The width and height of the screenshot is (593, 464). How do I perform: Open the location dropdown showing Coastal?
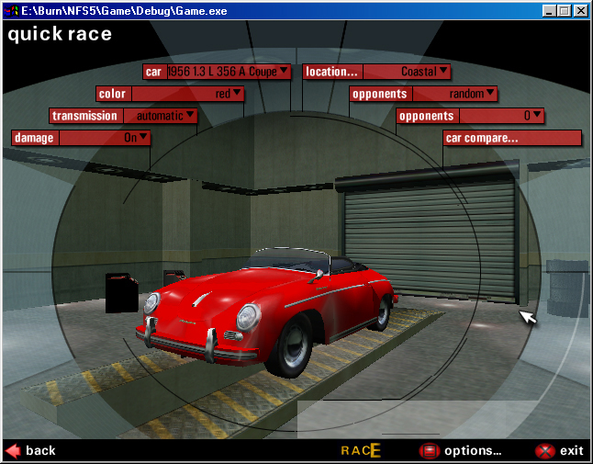point(407,72)
